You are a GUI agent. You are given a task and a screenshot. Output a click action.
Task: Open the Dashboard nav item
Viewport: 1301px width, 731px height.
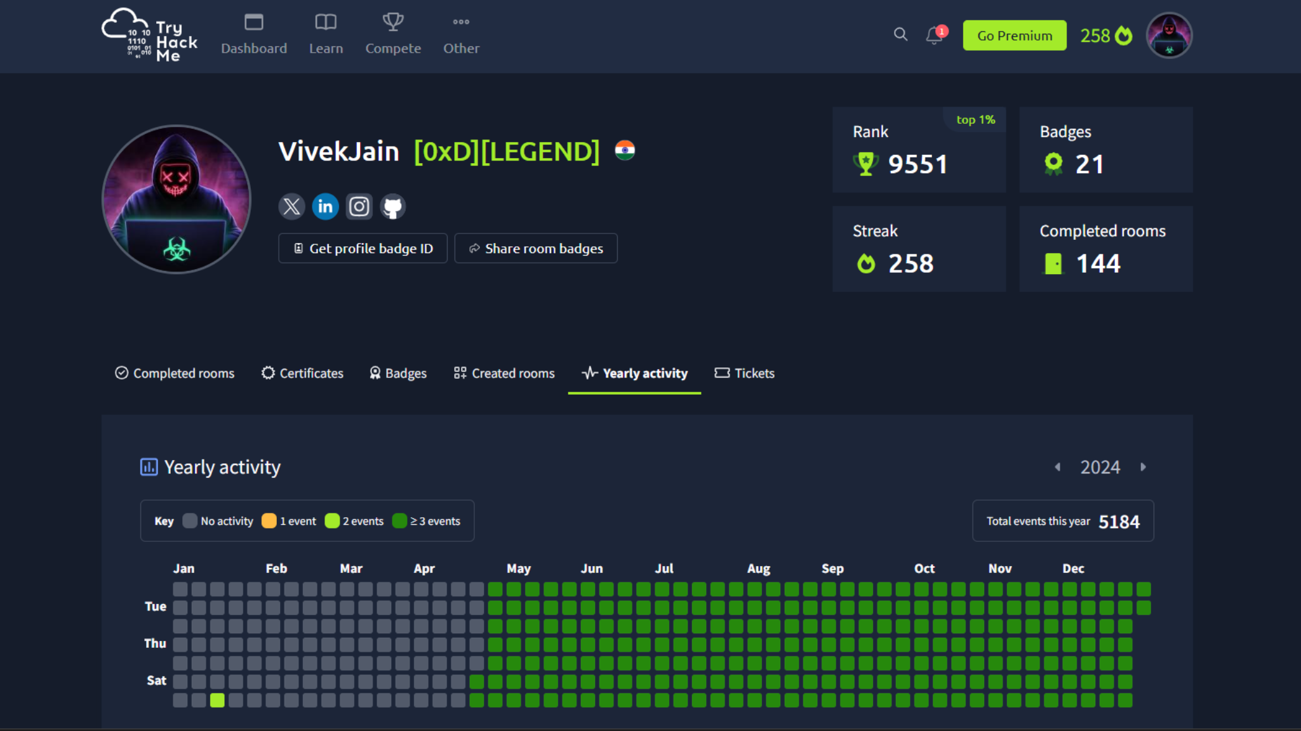click(254, 36)
